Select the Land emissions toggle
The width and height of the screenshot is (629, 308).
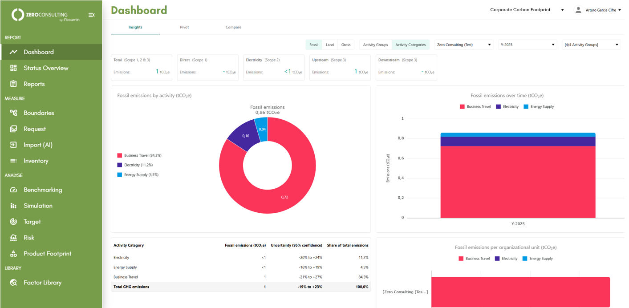tap(330, 45)
